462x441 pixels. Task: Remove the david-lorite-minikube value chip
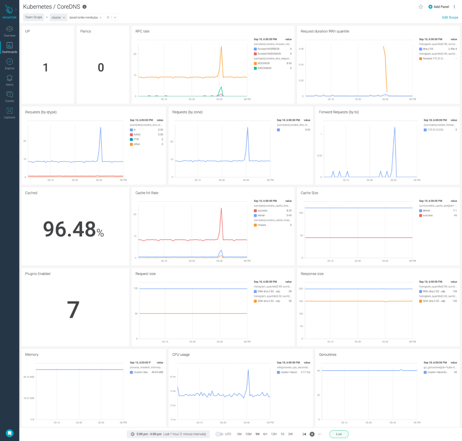point(100,17)
